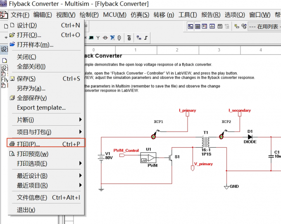Click the new file icon in left toolbar

point(6,26)
